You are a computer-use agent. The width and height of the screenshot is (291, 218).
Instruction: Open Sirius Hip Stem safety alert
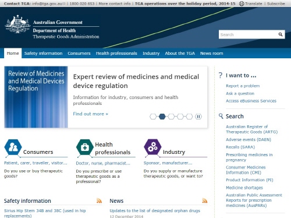45,213
